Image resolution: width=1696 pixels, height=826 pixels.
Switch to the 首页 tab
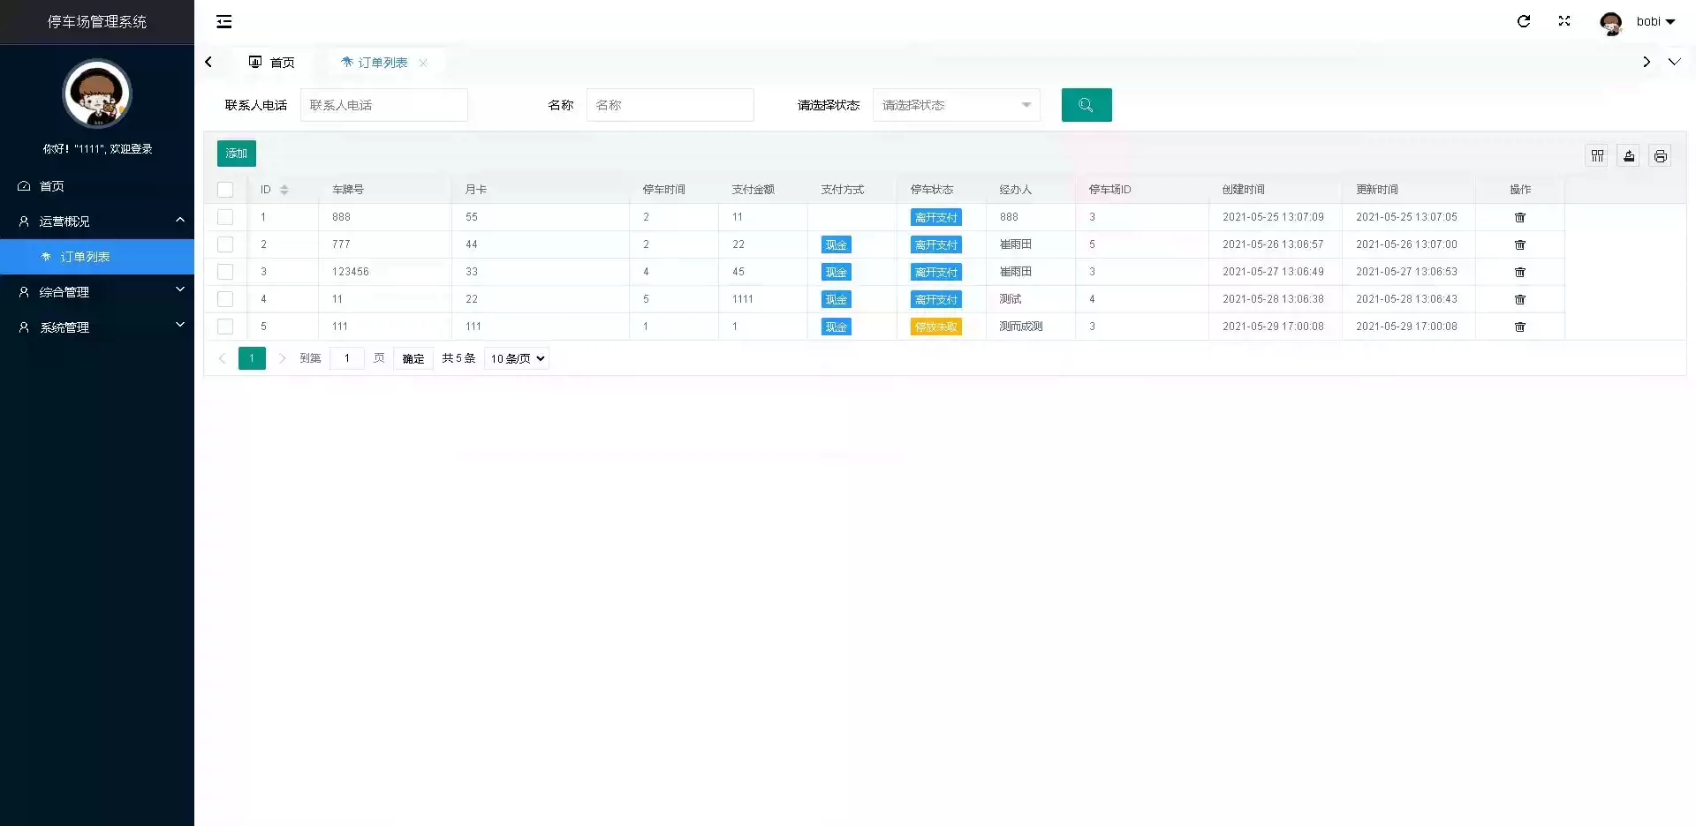point(272,63)
